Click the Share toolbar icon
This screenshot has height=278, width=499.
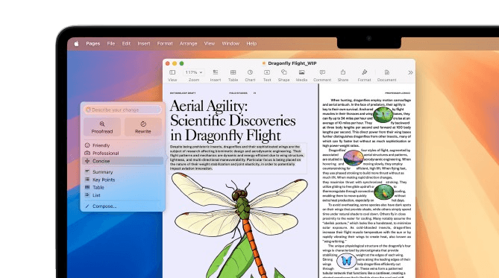pos(343,72)
